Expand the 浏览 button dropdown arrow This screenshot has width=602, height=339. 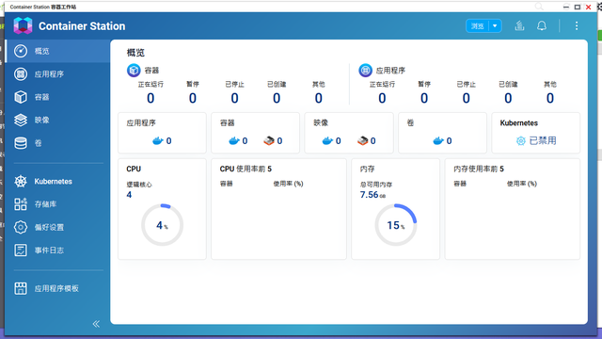495,25
